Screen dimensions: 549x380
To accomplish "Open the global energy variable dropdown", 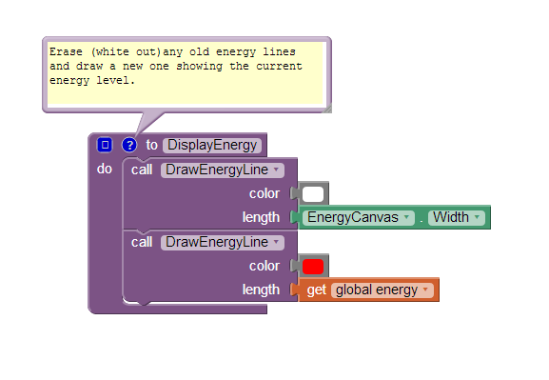I will click(382, 290).
